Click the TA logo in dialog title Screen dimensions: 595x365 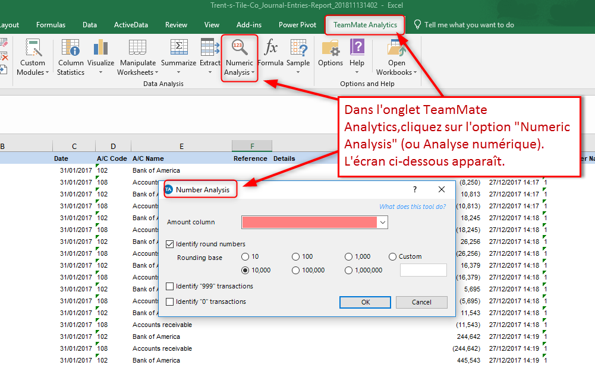(168, 189)
